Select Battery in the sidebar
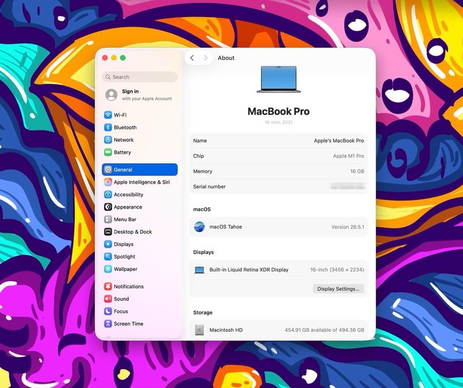 [140, 152]
